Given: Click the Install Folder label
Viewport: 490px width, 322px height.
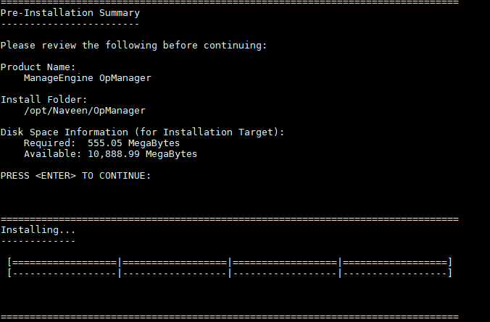Looking at the screenshot, I should (x=43, y=100).
